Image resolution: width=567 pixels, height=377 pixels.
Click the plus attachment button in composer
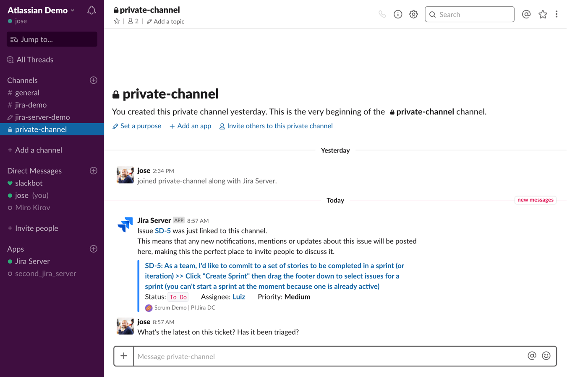point(124,356)
